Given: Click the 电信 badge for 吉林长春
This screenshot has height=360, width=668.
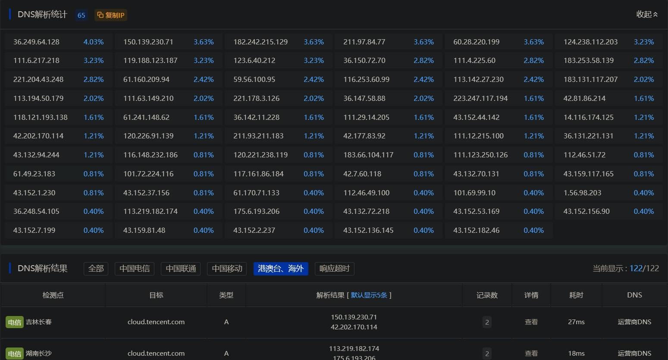Looking at the screenshot, I should (x=14, y=322).
